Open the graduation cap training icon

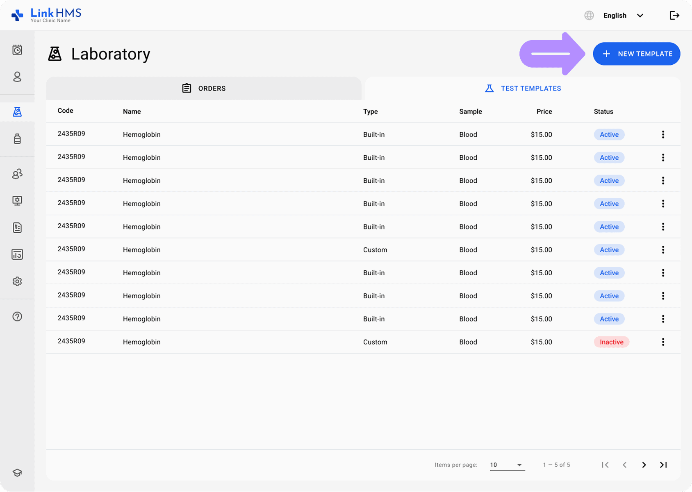click(17, 473)
